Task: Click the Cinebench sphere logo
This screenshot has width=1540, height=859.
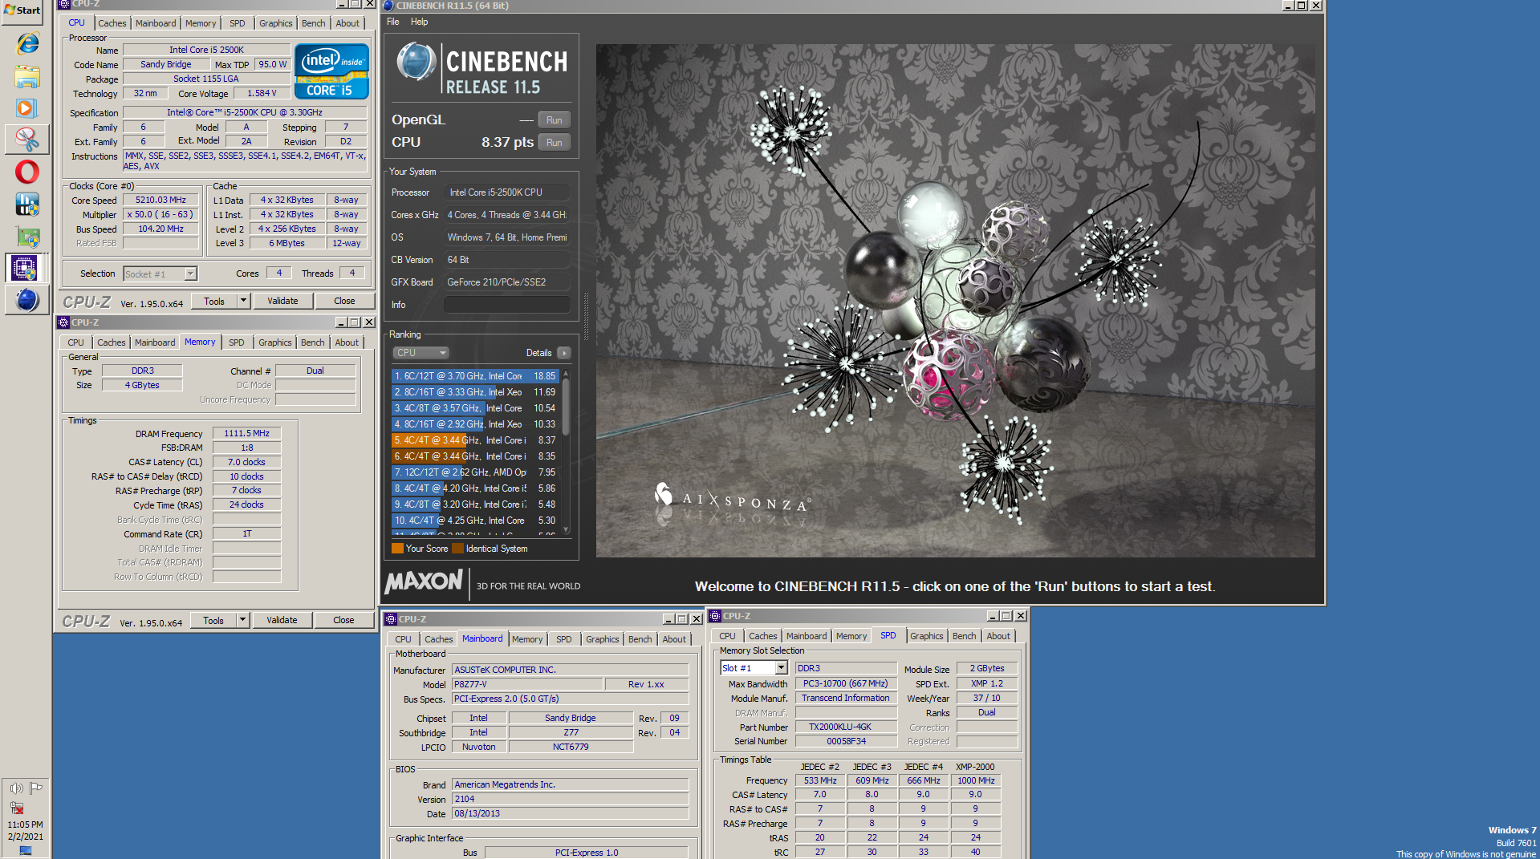Action: pos(416,62)
